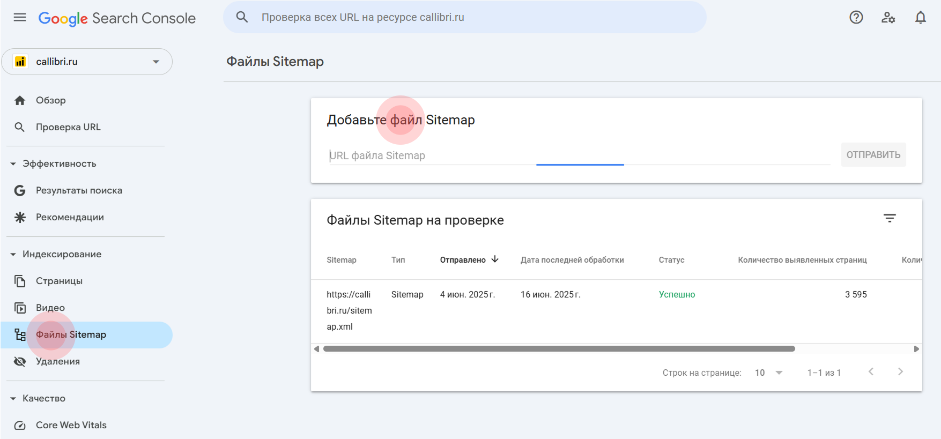Open Результаты поиска in the sidebar

(79, 190)
